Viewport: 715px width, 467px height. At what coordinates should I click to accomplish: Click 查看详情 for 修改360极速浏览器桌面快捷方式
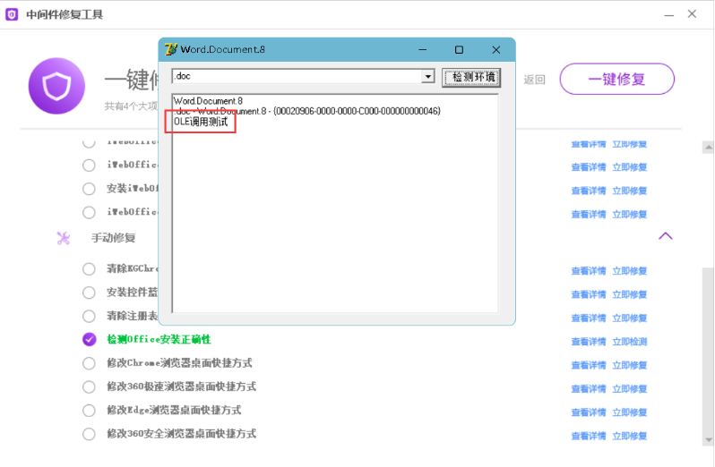589,389
